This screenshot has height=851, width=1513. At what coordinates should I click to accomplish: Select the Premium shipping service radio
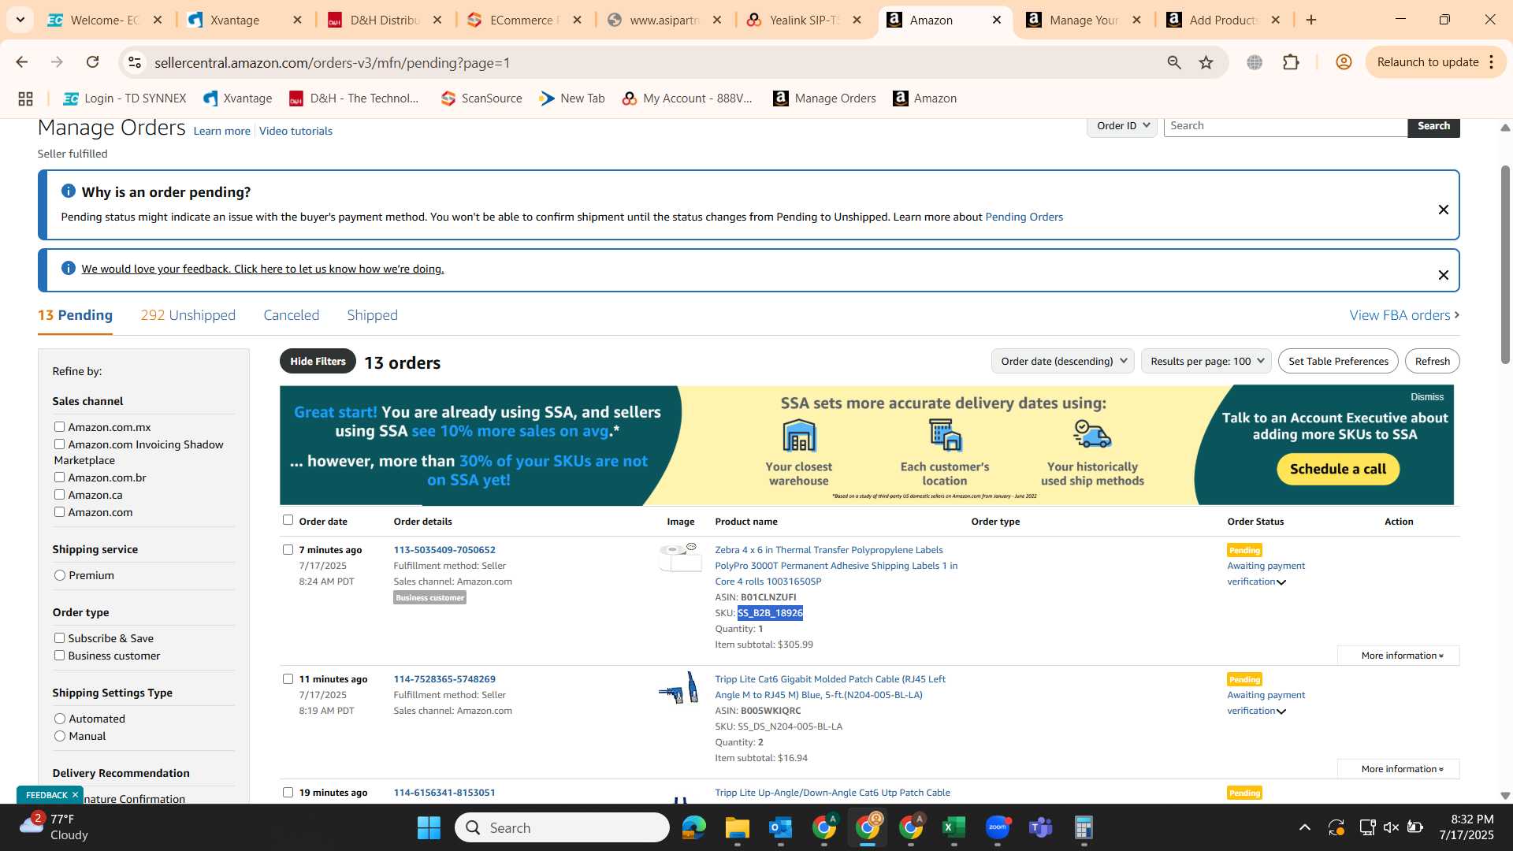60,575
